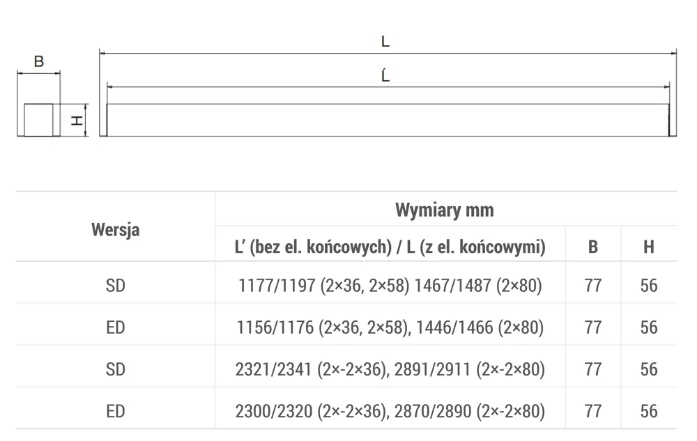Click the L' dimension label in diagram
This screenshot has height=441, width=697.
pos(385,75)
